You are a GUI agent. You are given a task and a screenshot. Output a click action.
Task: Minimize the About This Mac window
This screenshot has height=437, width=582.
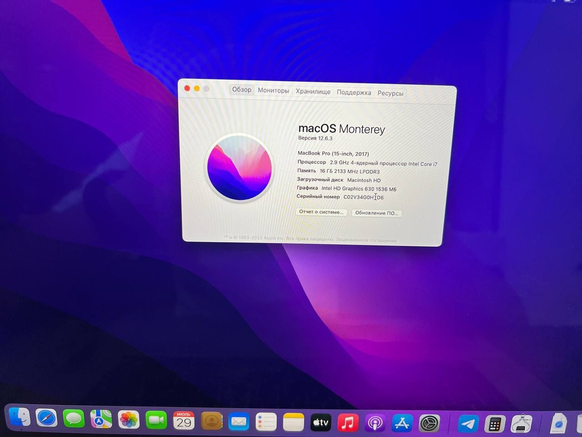197,88
